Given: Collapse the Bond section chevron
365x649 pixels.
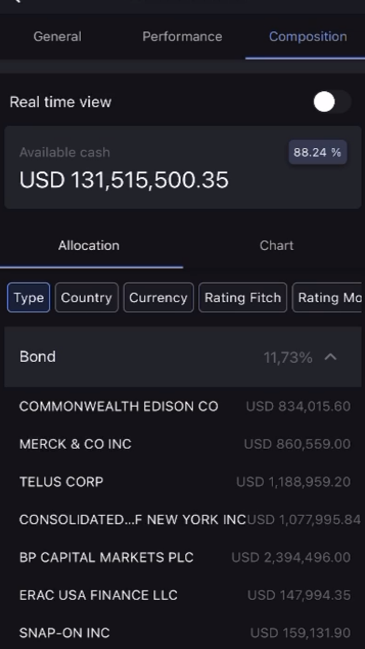Looking at the screenshot, I should (x=331, y=357).
